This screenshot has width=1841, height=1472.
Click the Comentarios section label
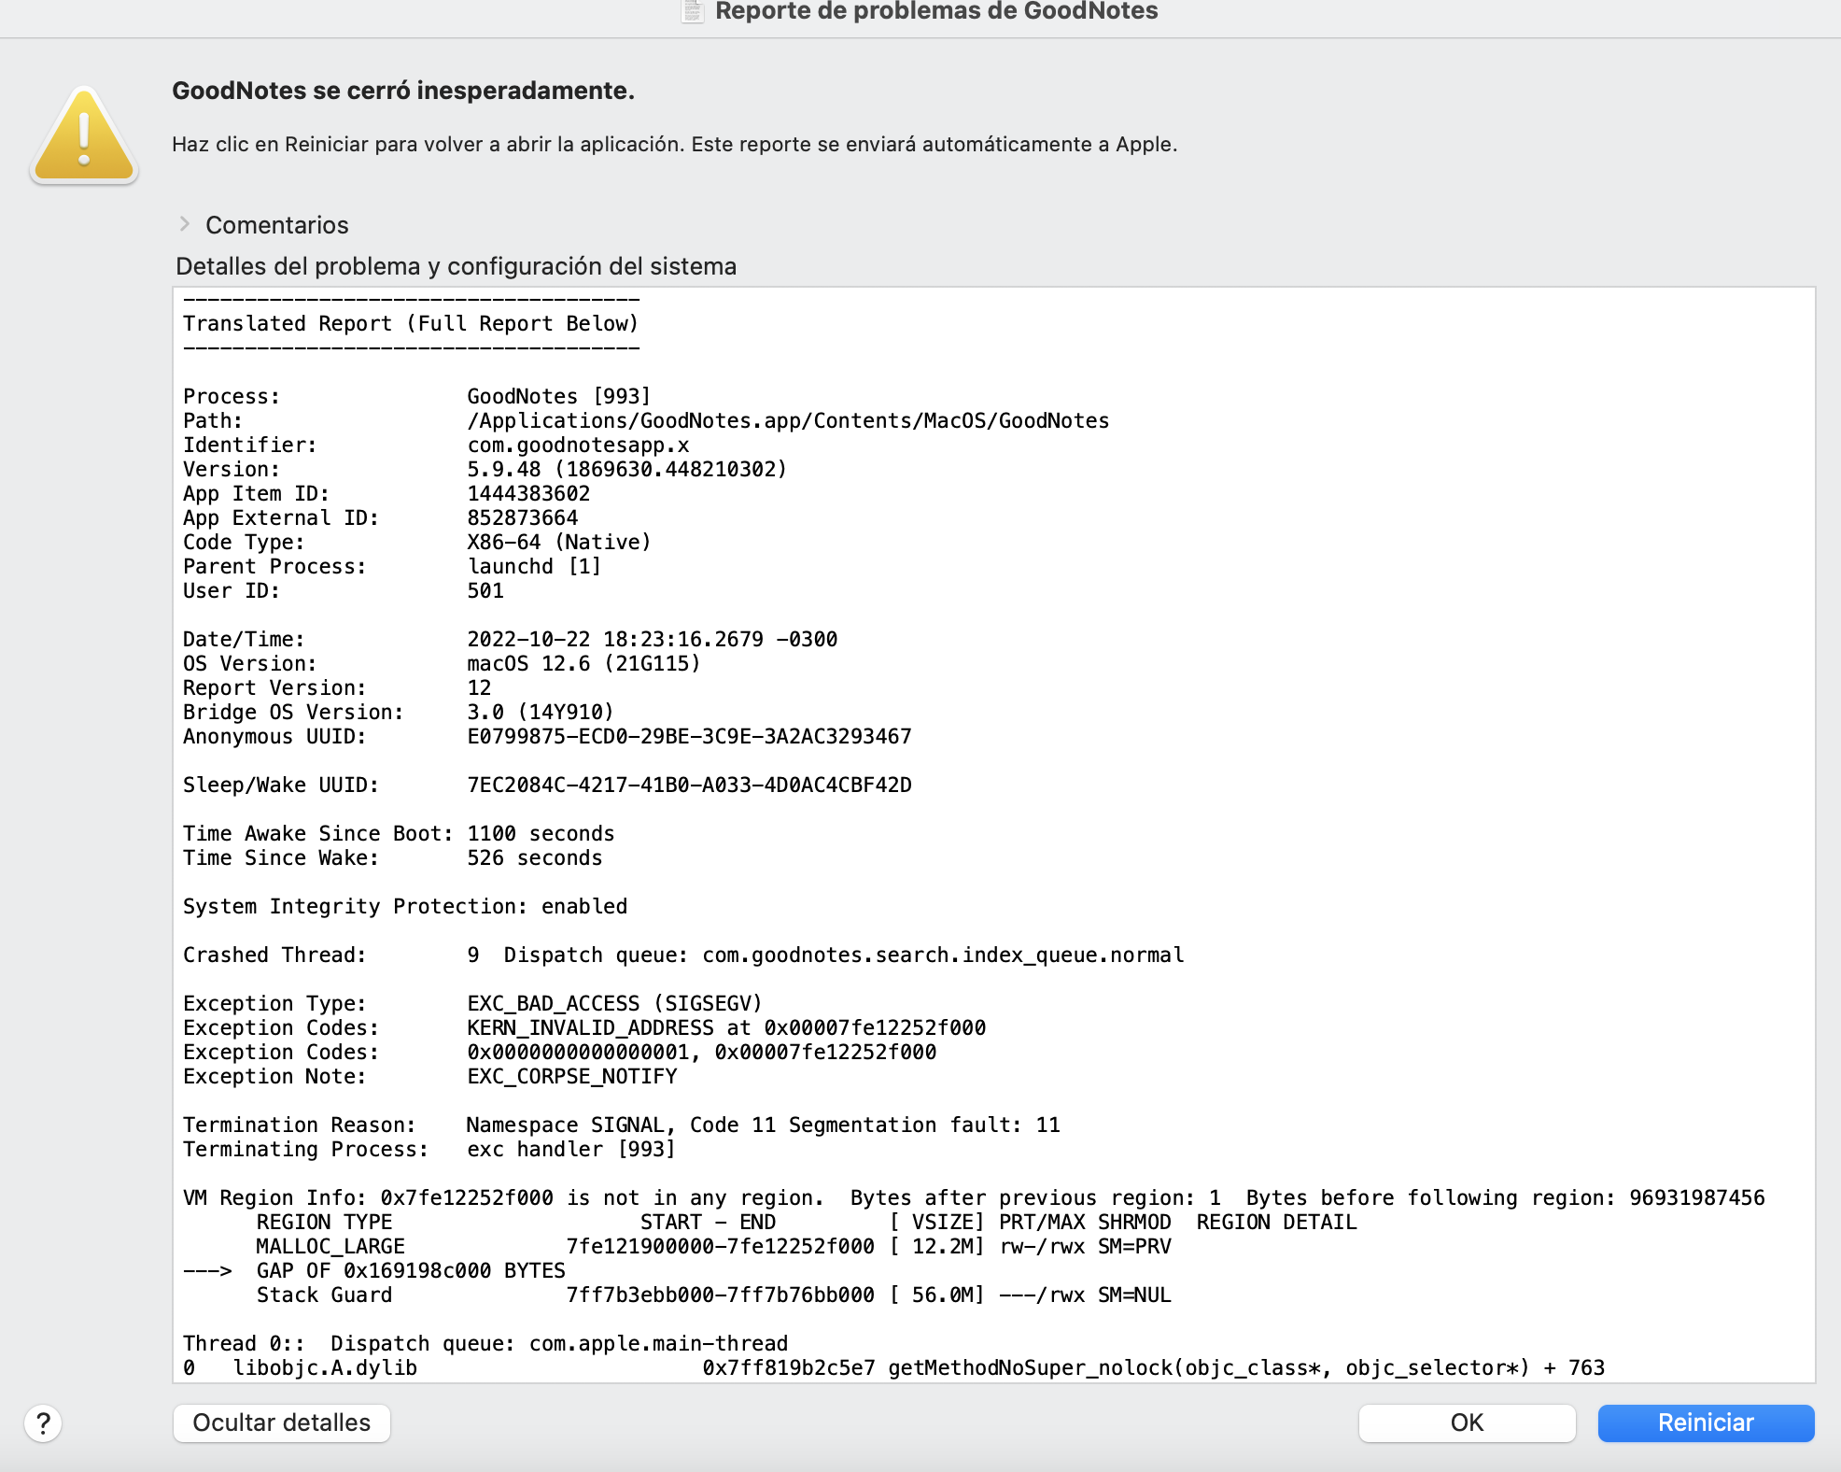(x=276, y=225)
